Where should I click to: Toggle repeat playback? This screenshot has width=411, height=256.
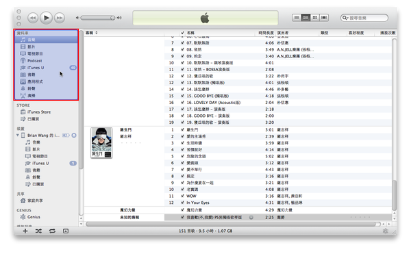[52, 231]
